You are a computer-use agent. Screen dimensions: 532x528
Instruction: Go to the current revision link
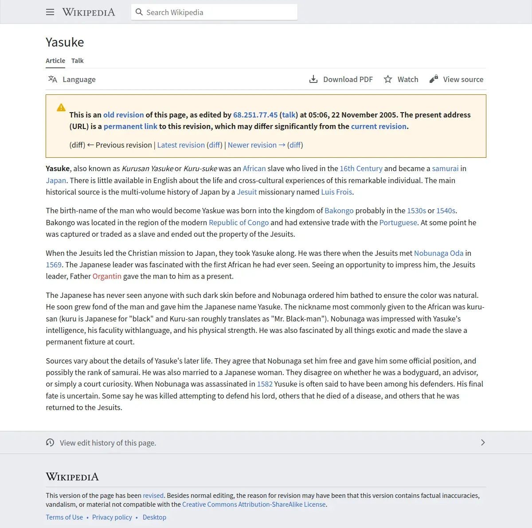(x=379, y=126)
